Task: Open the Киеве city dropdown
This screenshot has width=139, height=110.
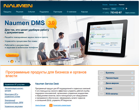Action: click(118, 9)
